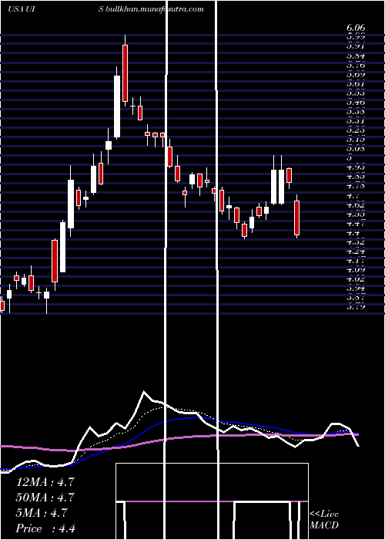
Task: Click the tallest red candle at the peak
Action: tap(125, 73)
